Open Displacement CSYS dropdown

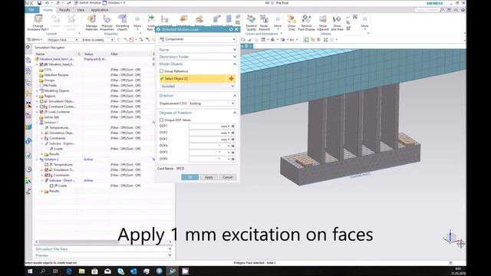click(212, 103)
